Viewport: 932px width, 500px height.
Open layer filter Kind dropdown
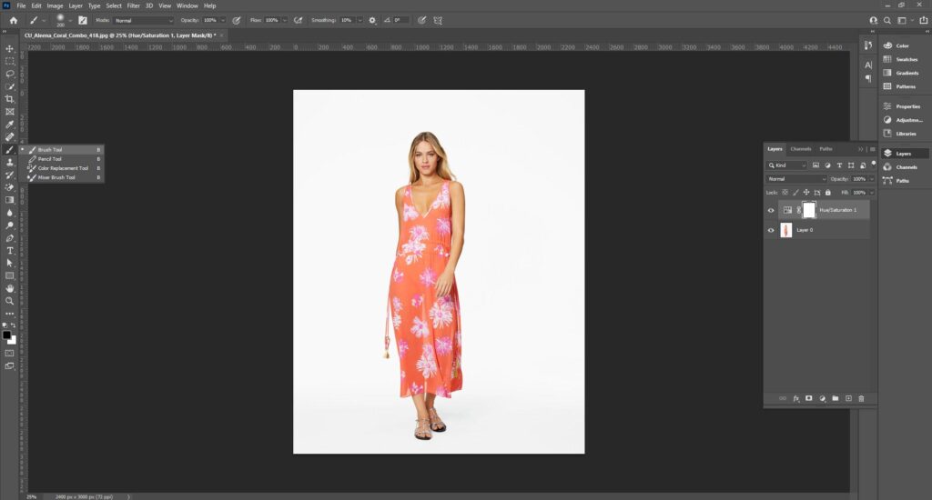[x=786, y=165]
